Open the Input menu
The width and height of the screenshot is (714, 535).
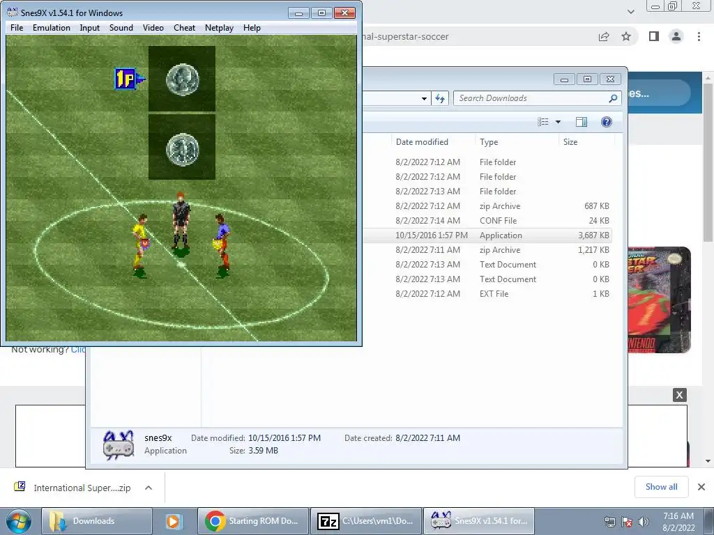(x=90, y=28)
